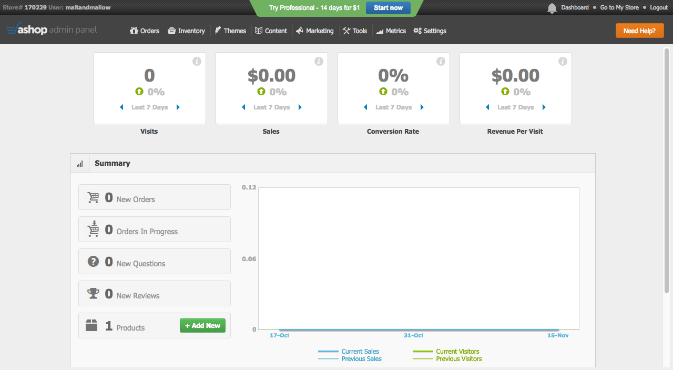
Task: Open the Content menu
Action: pyautogui.click(x=271, y=31)
